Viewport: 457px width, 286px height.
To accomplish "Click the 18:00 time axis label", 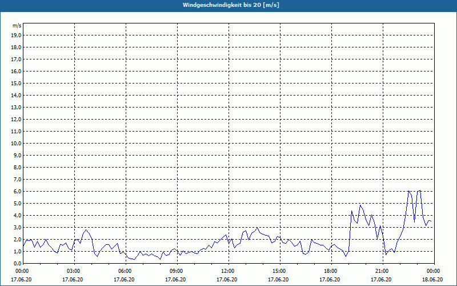I will (x=331, y=271).
